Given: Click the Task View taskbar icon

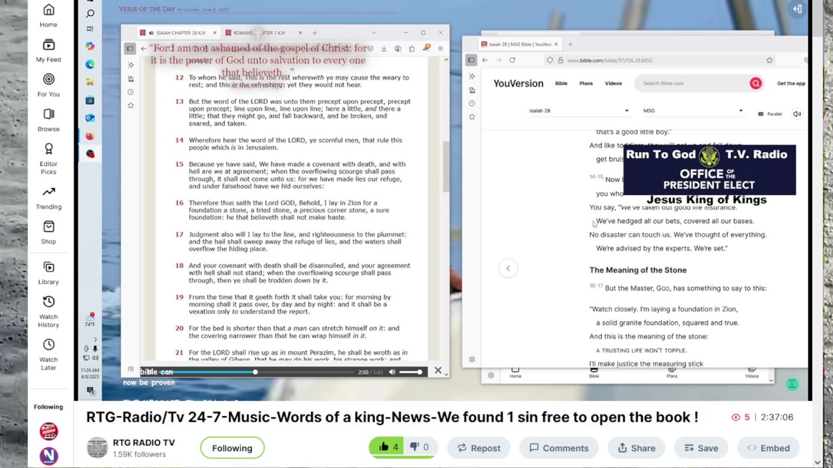Looking at the screenshot, I should pyautogui.click(x=90, y=29).
